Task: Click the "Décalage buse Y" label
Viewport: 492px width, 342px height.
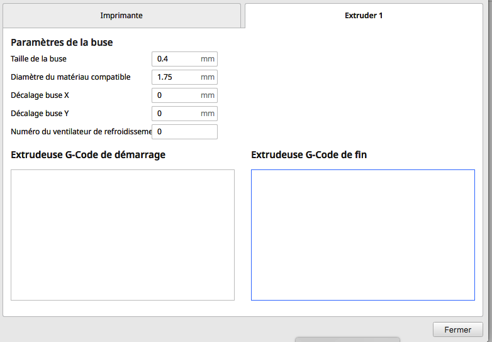Action: pyautogui.click(x=40, y=114)
